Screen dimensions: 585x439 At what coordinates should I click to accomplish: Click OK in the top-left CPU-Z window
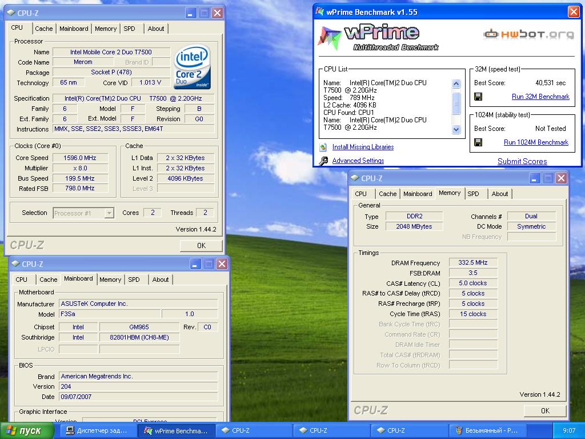click(201, 246)
